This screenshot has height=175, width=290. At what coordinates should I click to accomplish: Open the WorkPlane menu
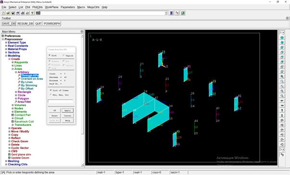[x=51, y=7]
